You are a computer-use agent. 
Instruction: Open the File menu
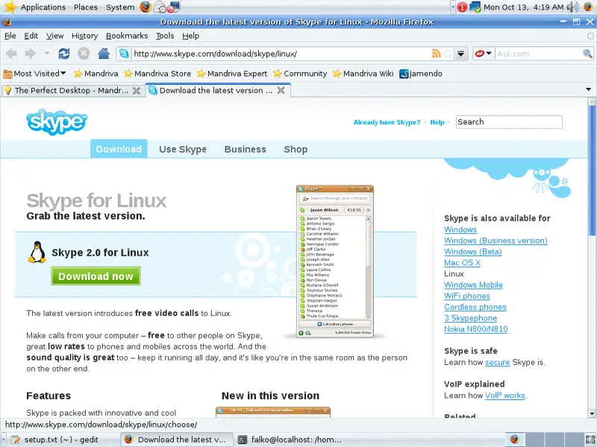(x=10, y=36)
